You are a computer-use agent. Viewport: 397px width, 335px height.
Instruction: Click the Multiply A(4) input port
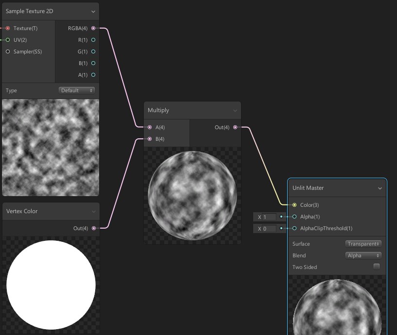[150, 127]
